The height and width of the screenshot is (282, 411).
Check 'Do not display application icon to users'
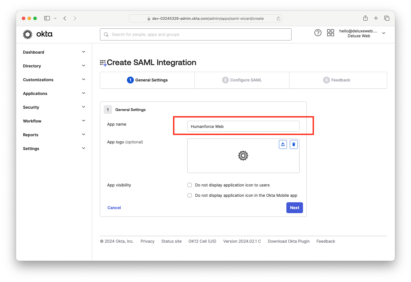point(190,185)
